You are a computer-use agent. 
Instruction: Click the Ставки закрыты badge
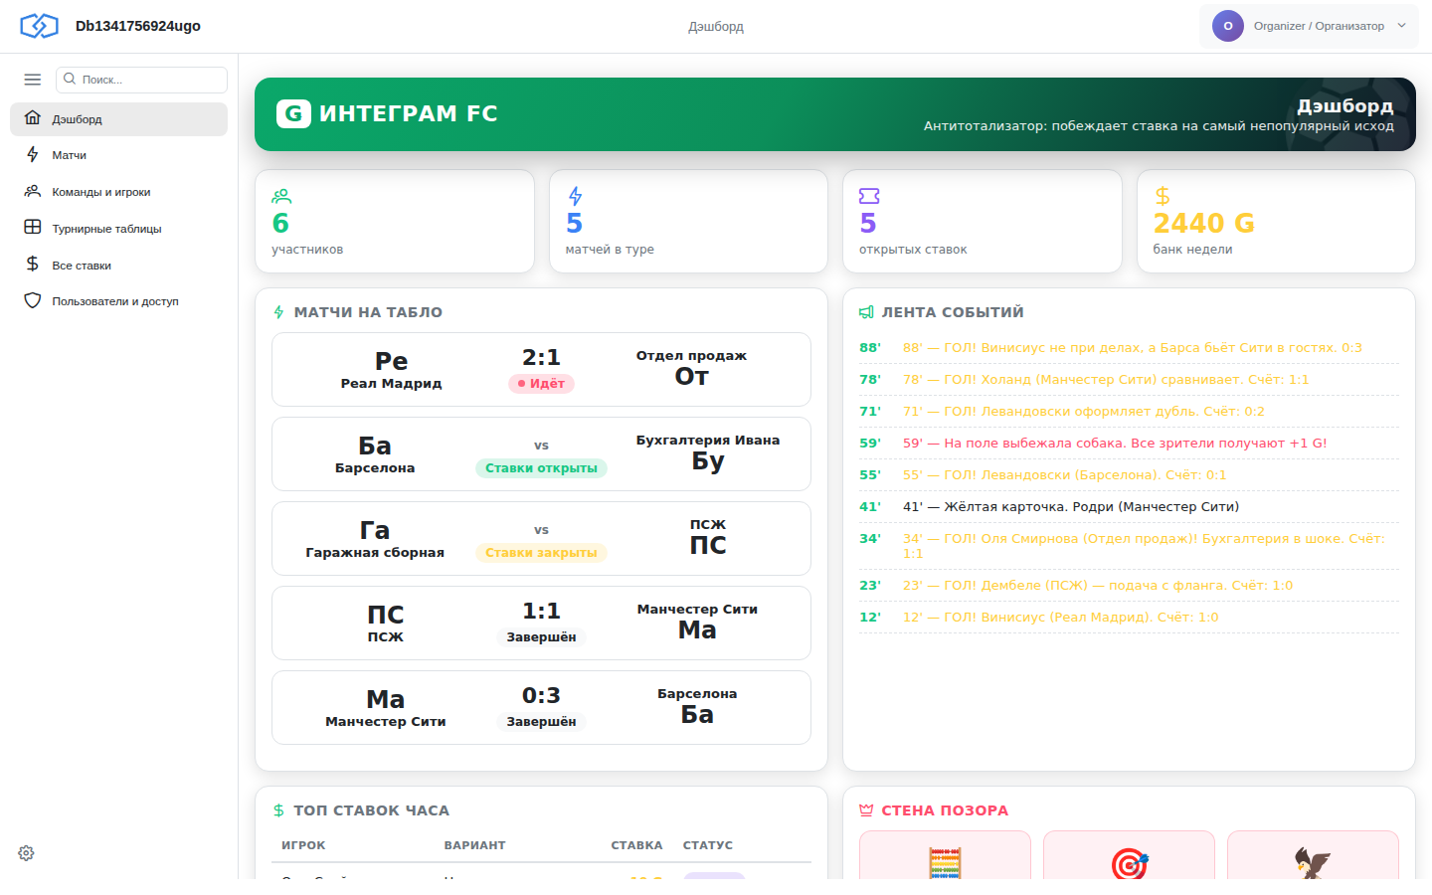click(x=541, y=553)
